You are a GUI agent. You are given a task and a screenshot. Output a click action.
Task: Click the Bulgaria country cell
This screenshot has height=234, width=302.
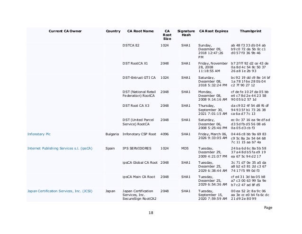112,134
